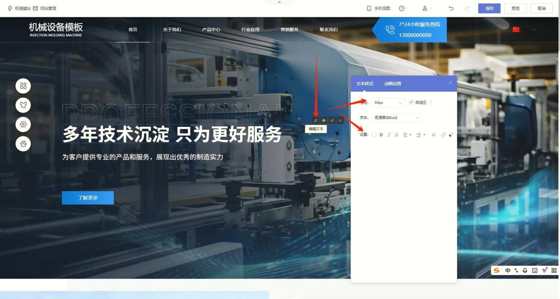Screen dimensions: 560x299
Task: Expand the text alignment dropdown
Action: (x=407, y=135)
